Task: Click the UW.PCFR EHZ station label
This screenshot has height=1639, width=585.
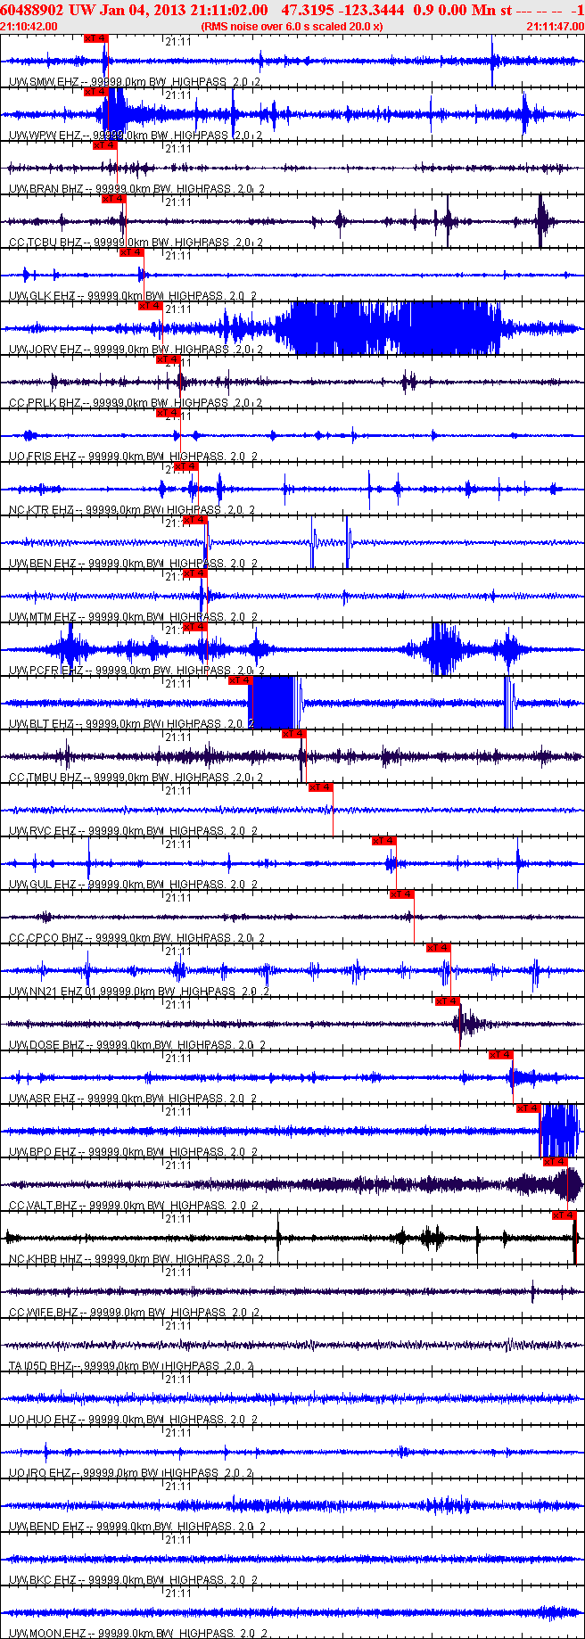Action: coord(46,671)
